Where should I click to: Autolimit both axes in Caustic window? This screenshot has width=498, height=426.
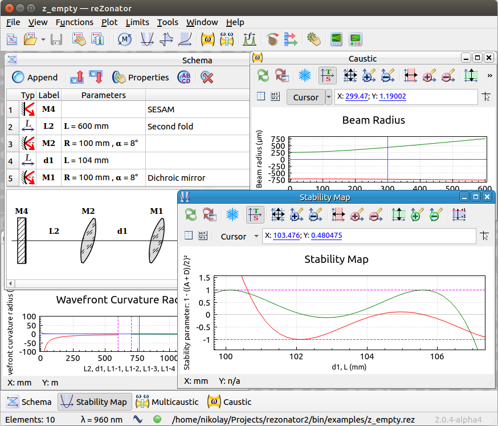click(350, 75)
